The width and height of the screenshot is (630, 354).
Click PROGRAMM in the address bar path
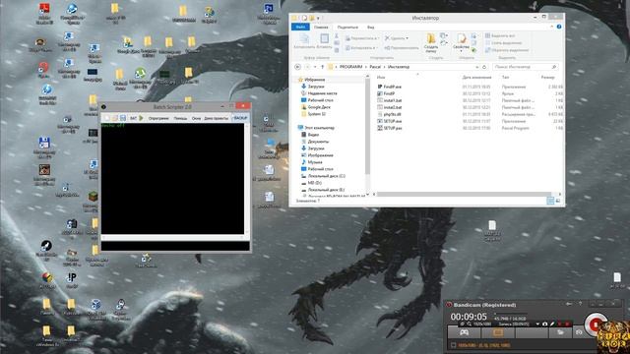coord(350,67)
